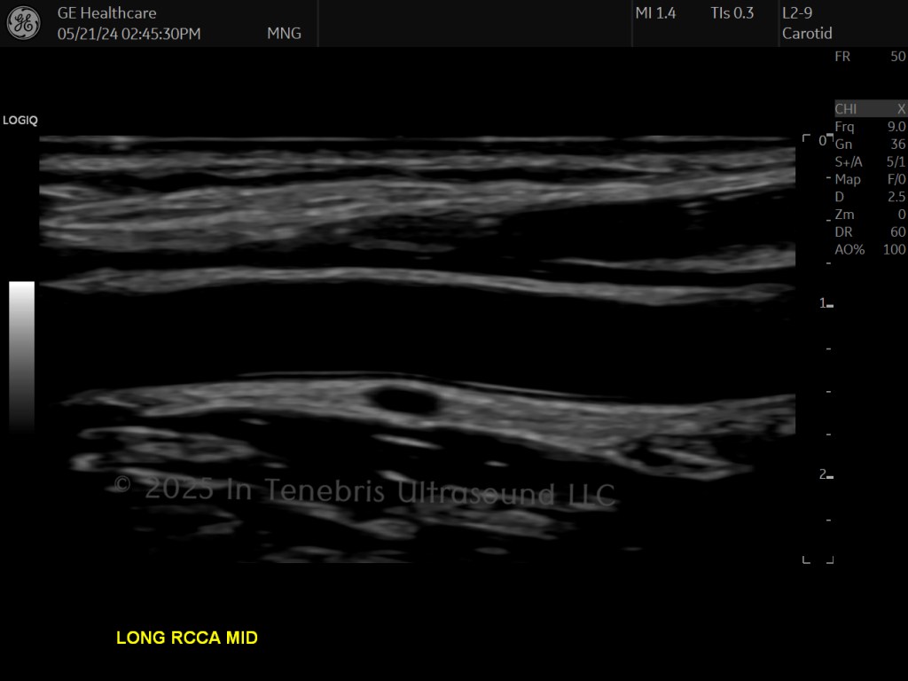Select the grayscale map bar

[x=21, y=356]
